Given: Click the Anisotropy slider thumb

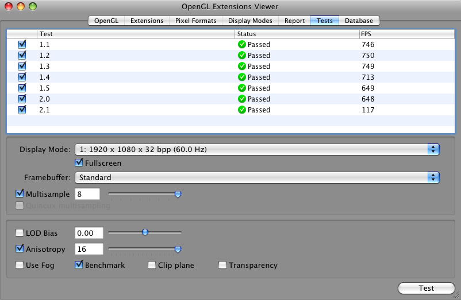Looking at the screenshot, I should 178,250.
